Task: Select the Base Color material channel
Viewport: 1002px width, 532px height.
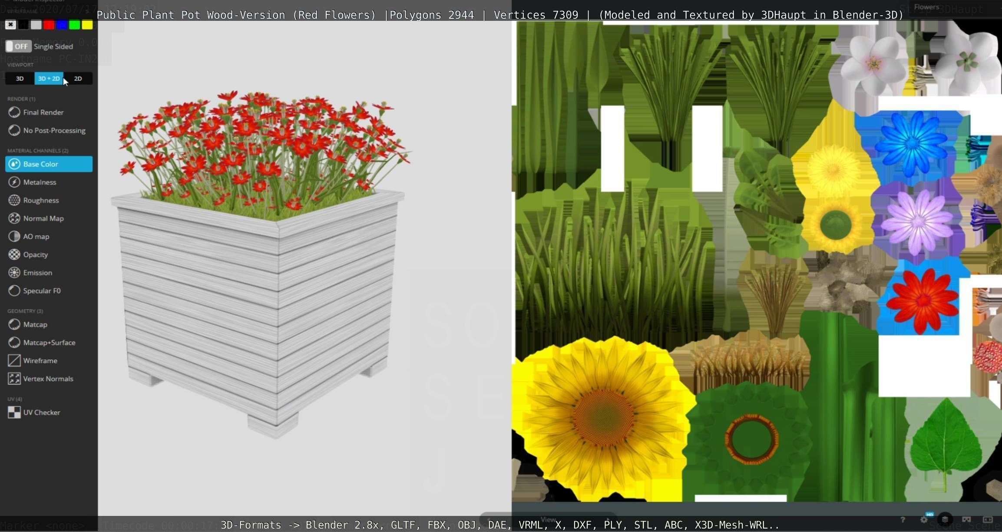Action: [49, 164]
